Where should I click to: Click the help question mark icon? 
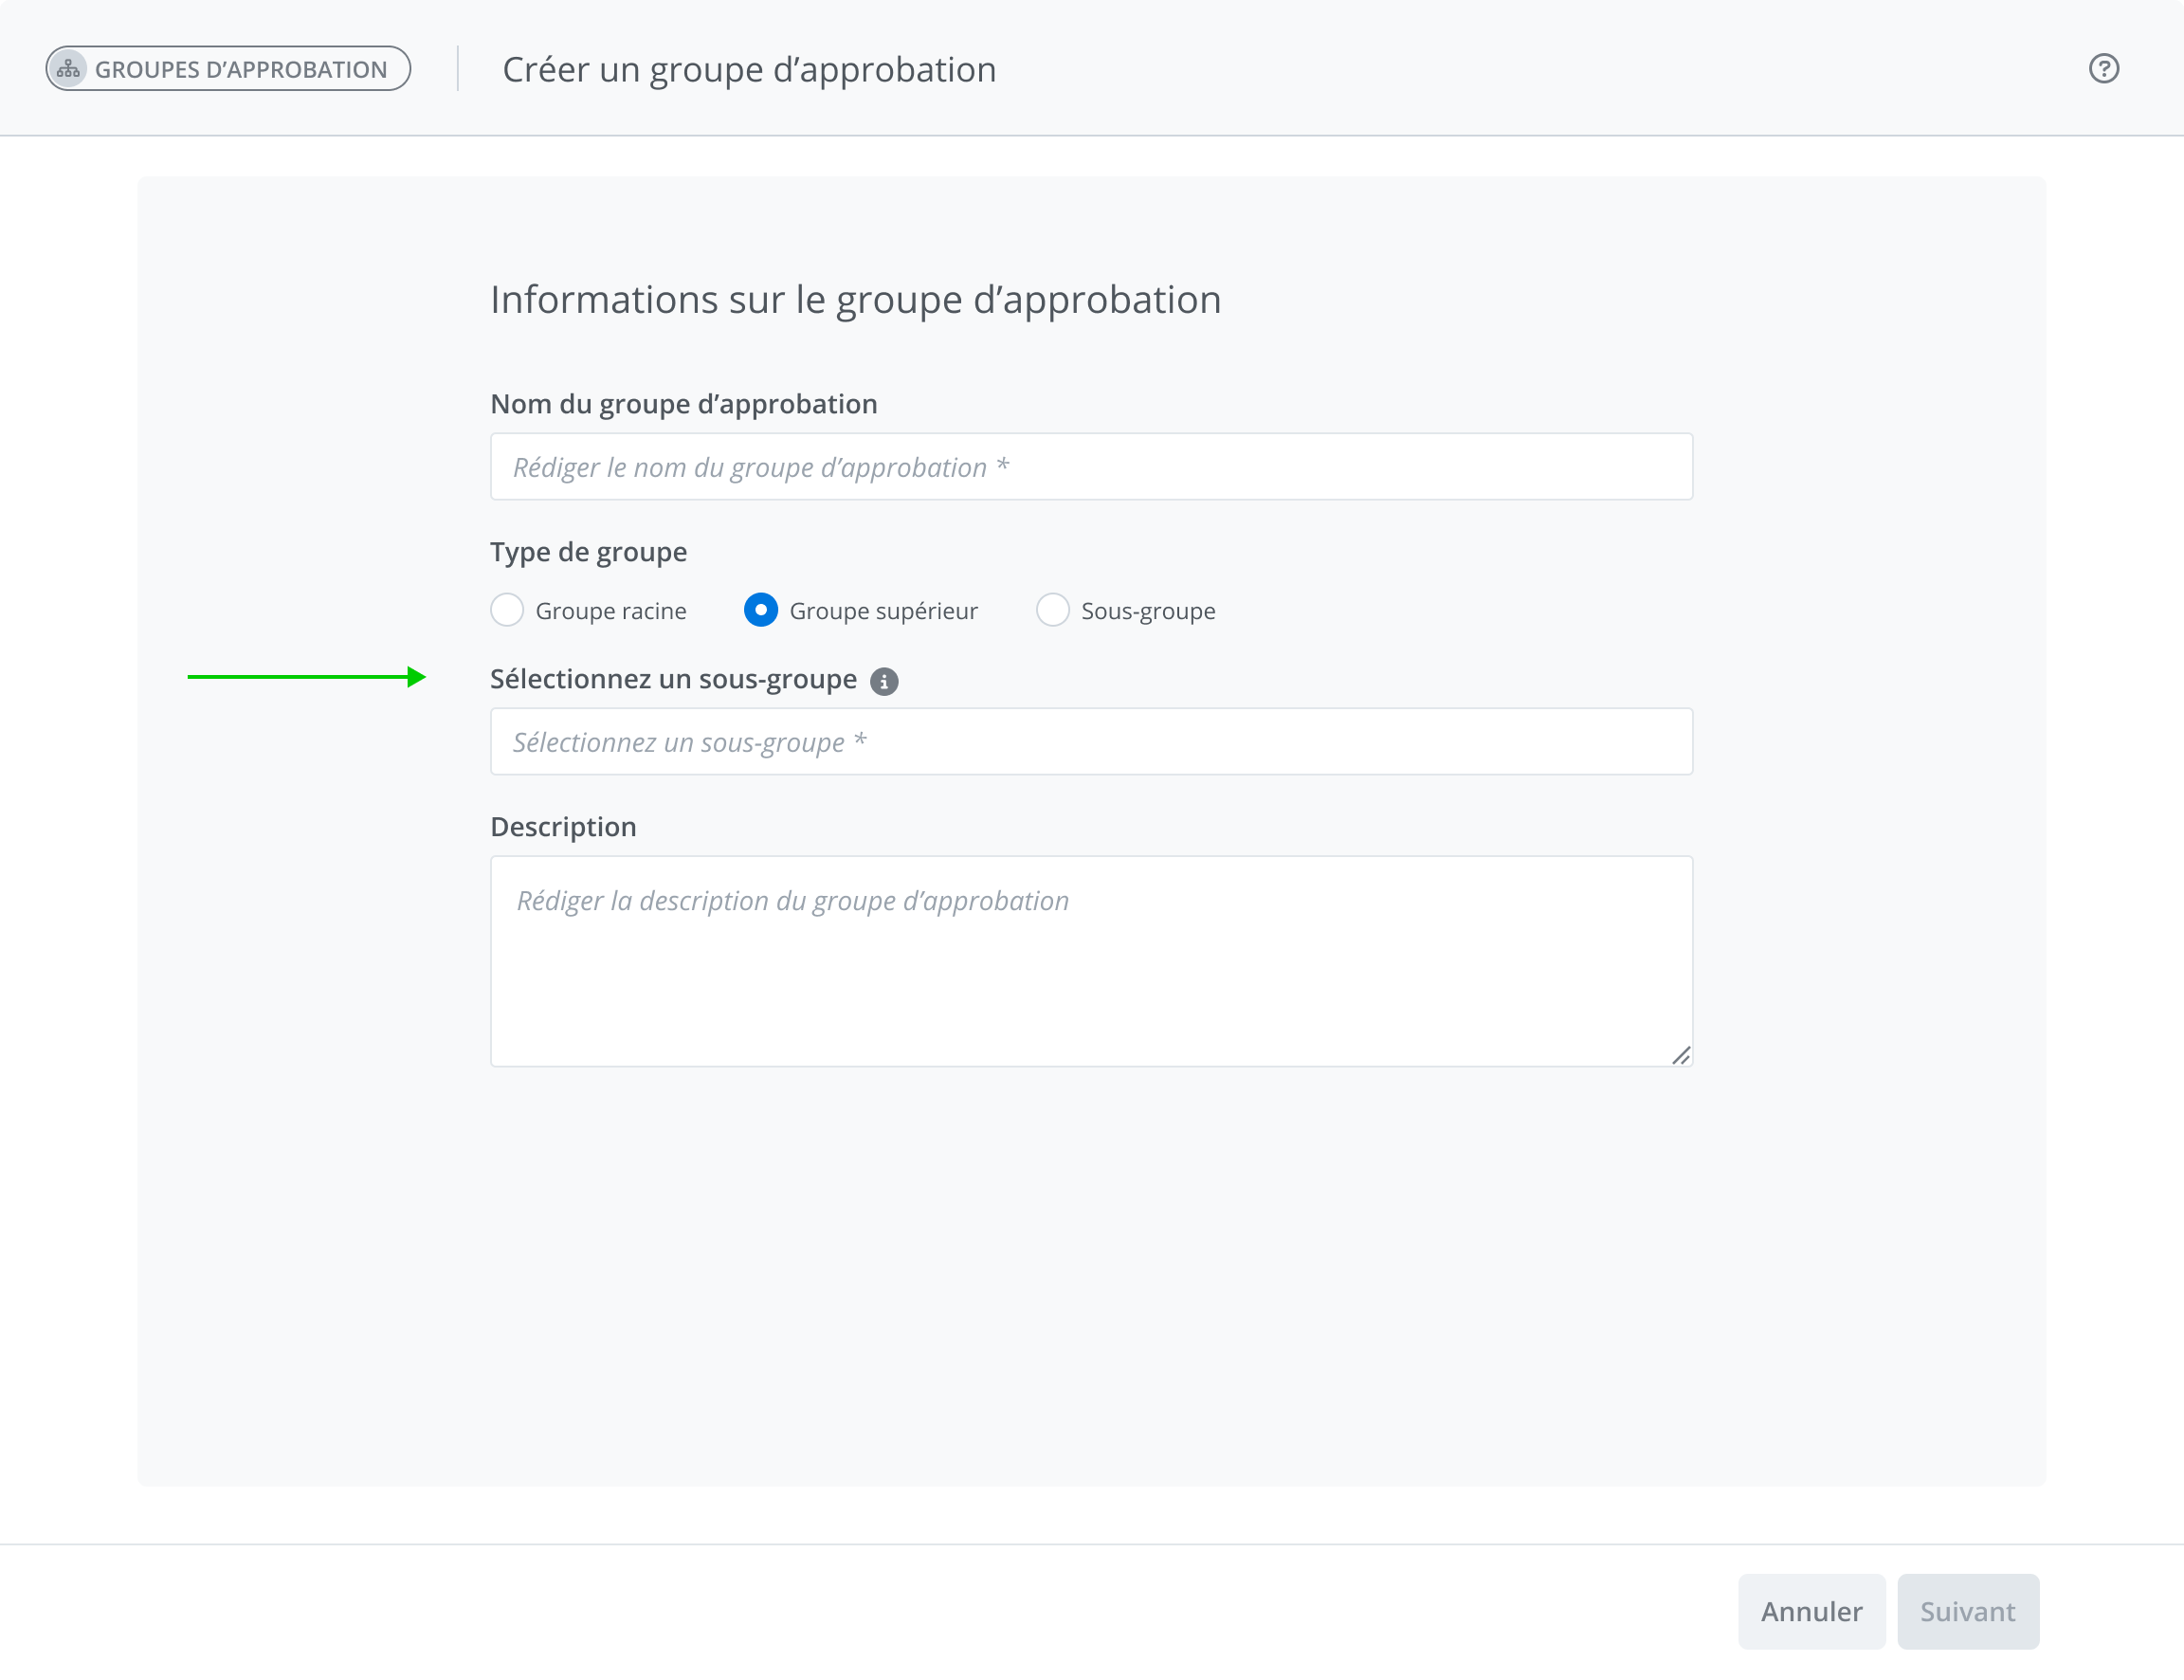tap(2103, 69)
